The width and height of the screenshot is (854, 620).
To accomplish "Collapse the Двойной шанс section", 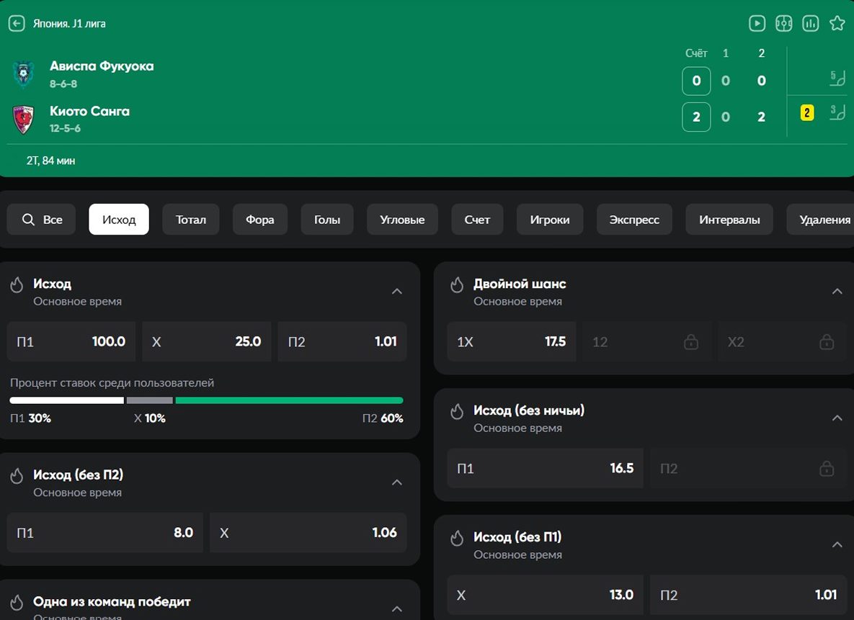I will coord(837,291).
